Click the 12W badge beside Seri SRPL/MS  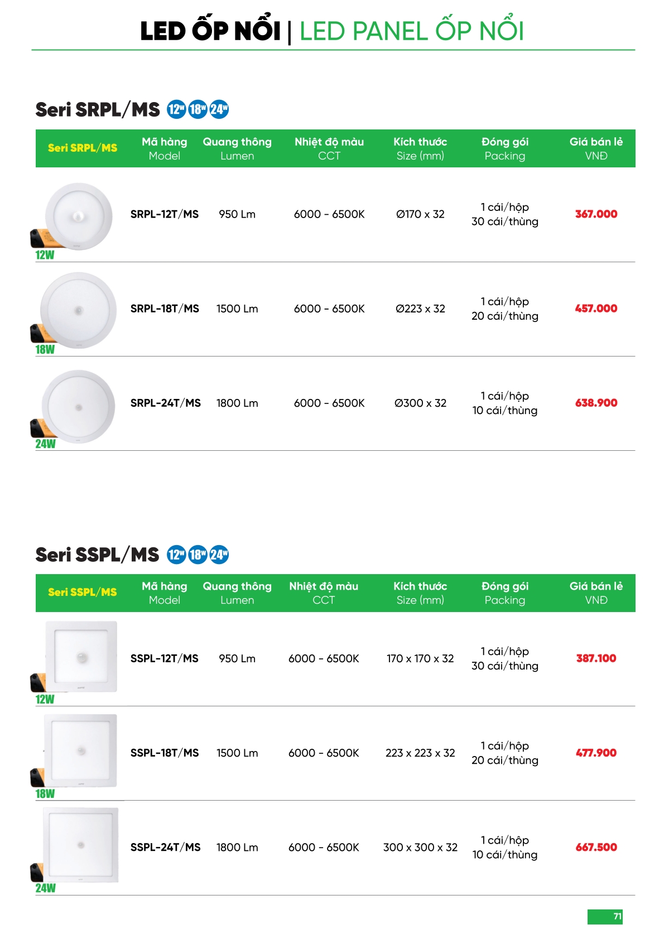click(176, 109)
